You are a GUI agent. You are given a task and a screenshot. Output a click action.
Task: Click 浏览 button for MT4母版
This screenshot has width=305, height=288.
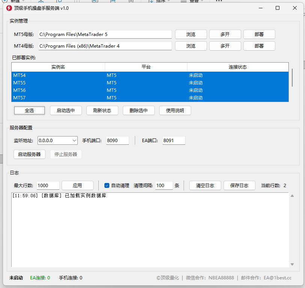click(x=191, y=46)
